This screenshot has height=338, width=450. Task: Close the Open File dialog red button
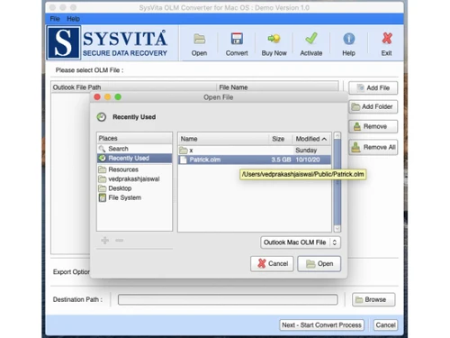coord(97,97)
